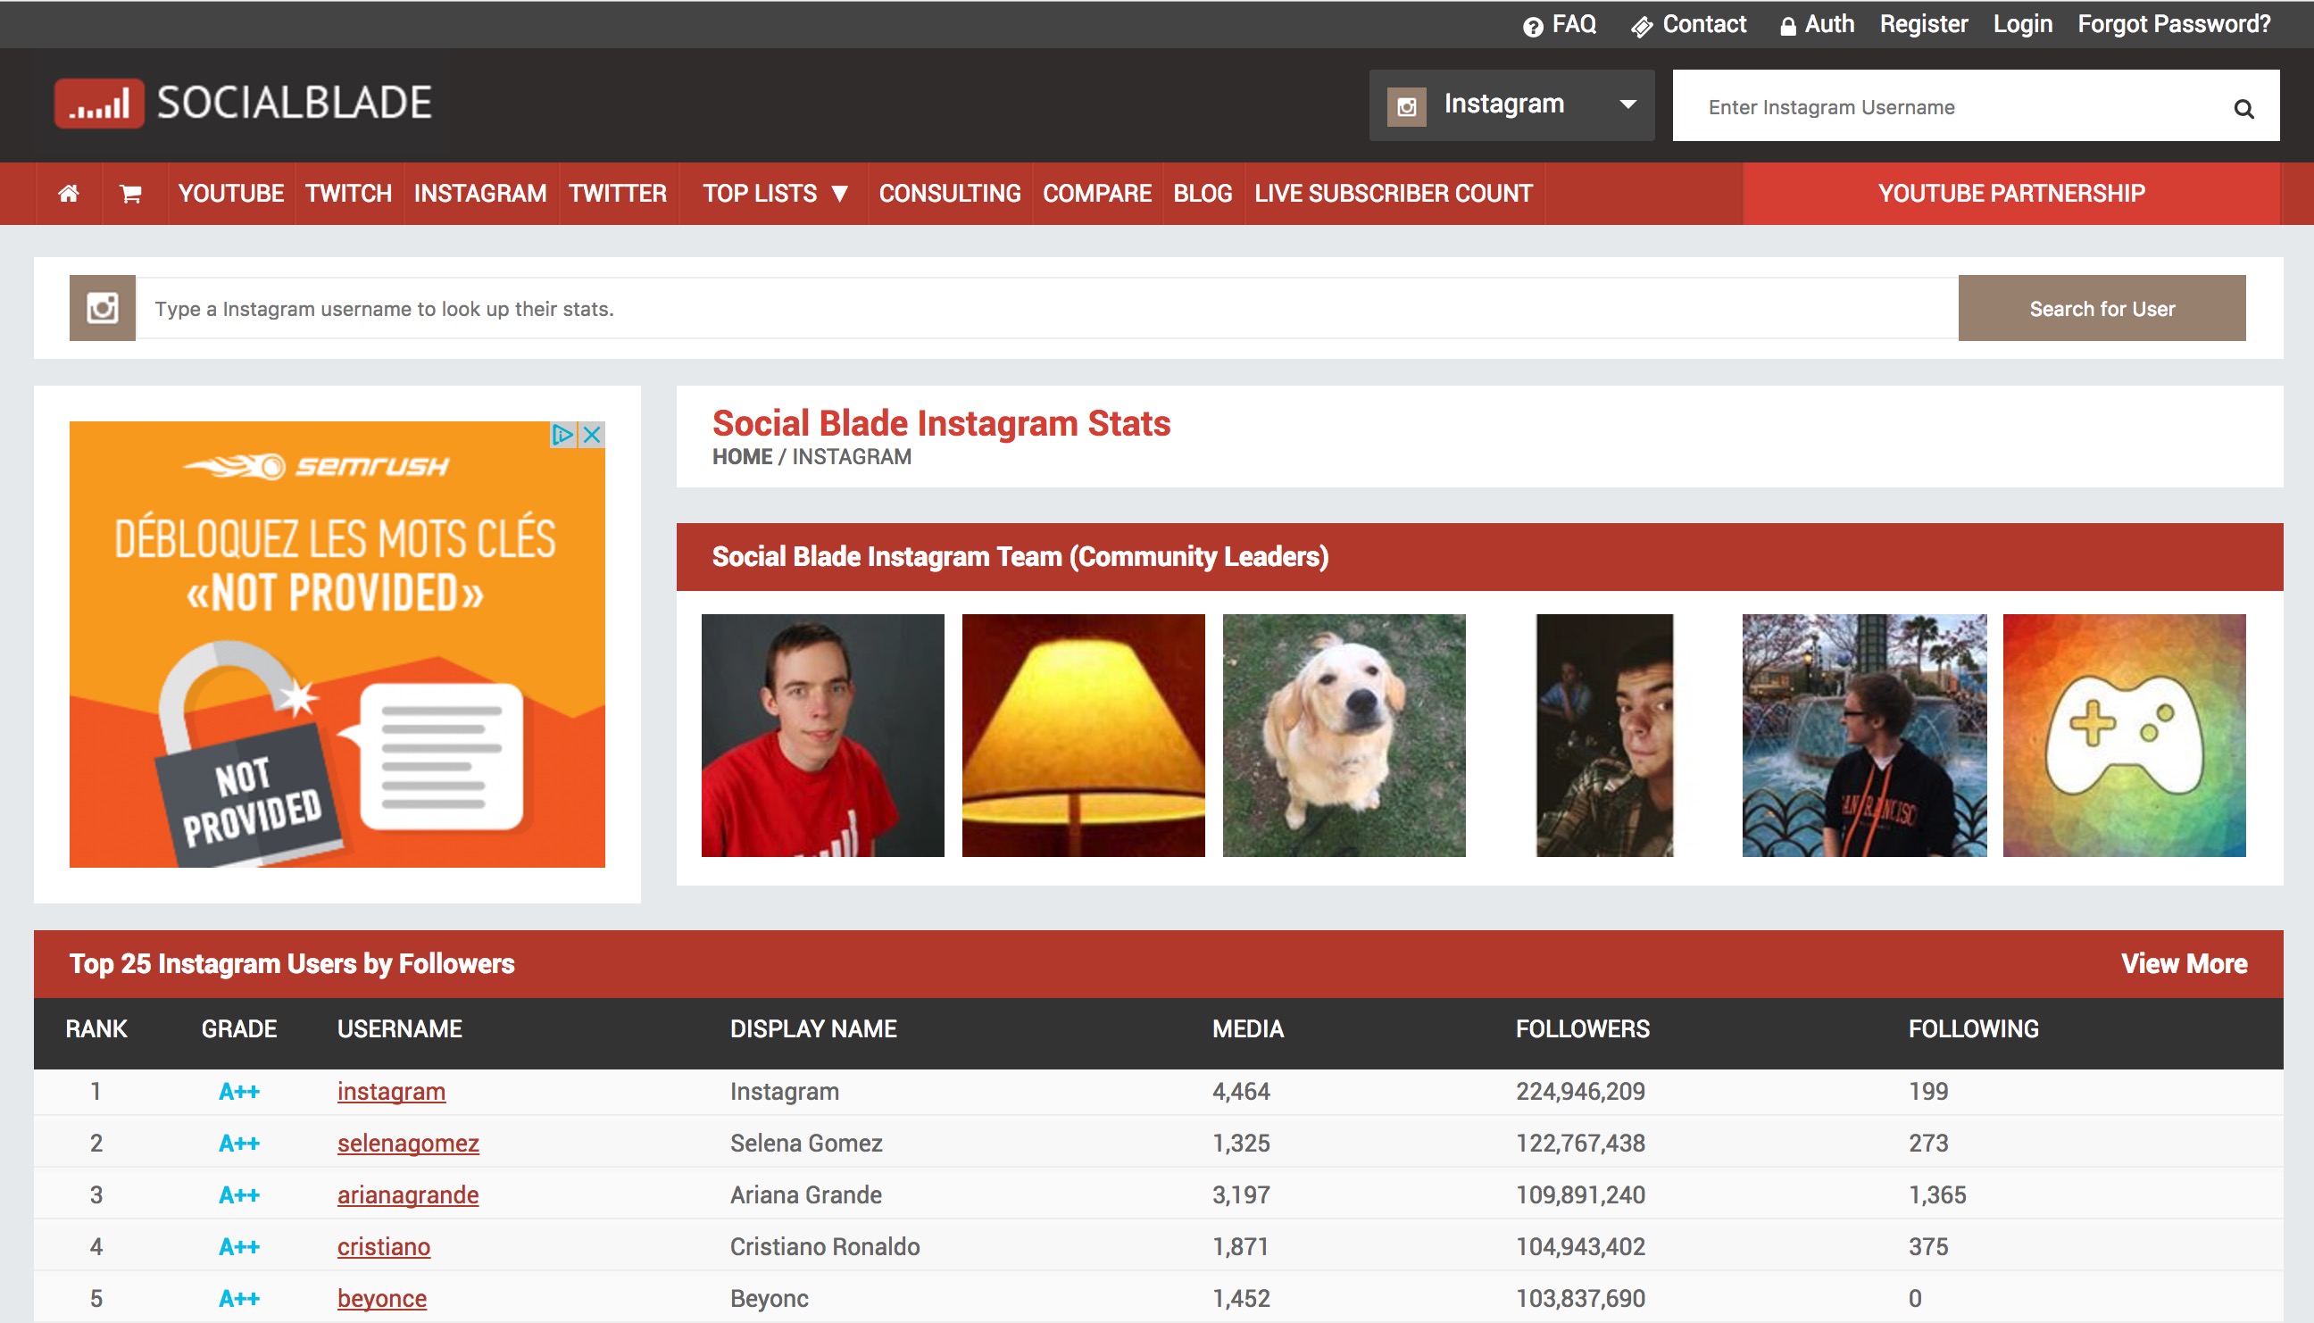Open the selenagomez username link
The width and height of the screenshot is (2314, 1323).
pyautogui.click(x=408, y=1143)
